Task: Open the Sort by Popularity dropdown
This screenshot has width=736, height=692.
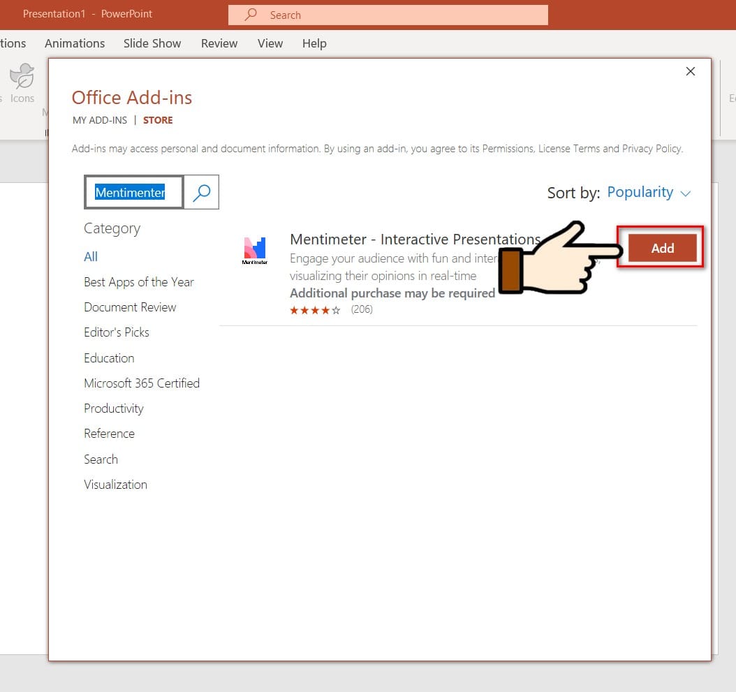Action: (x=640, y=192)
